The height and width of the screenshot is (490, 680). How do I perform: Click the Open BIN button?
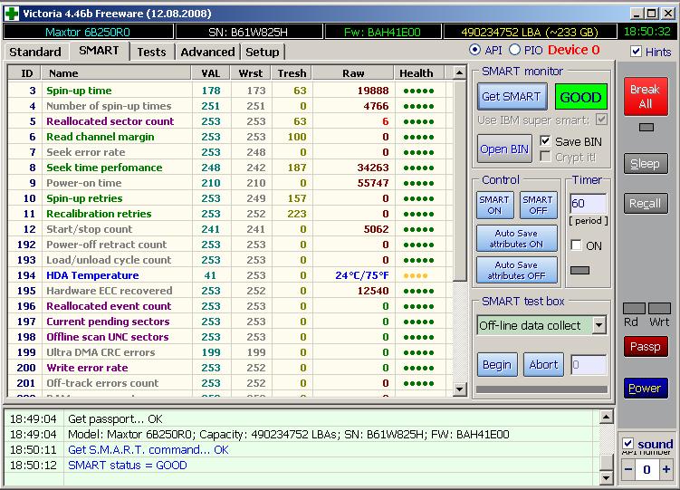coord(505,149)
